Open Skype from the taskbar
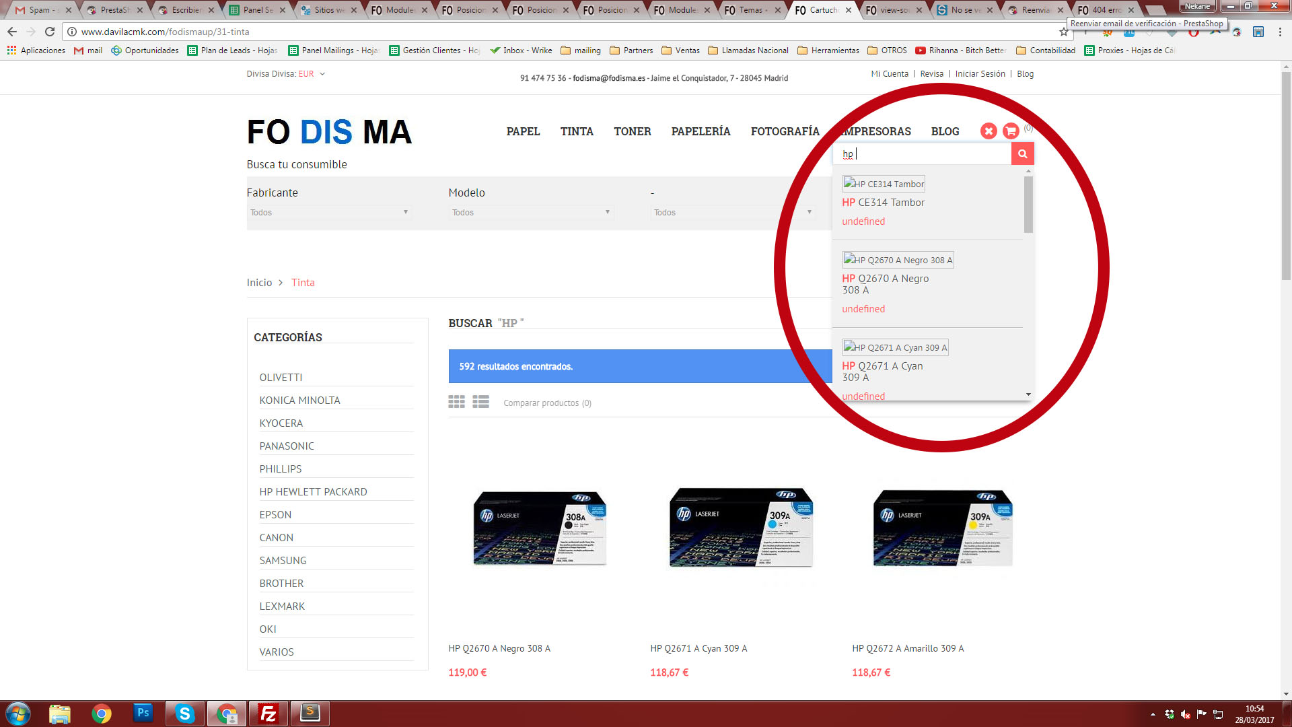The width and height of the screenshot is (1292, 727). [x=184, y=714]
